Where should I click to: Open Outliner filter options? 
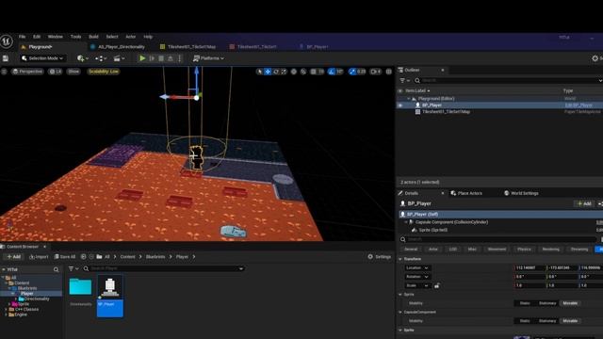(x=404, y=80)
